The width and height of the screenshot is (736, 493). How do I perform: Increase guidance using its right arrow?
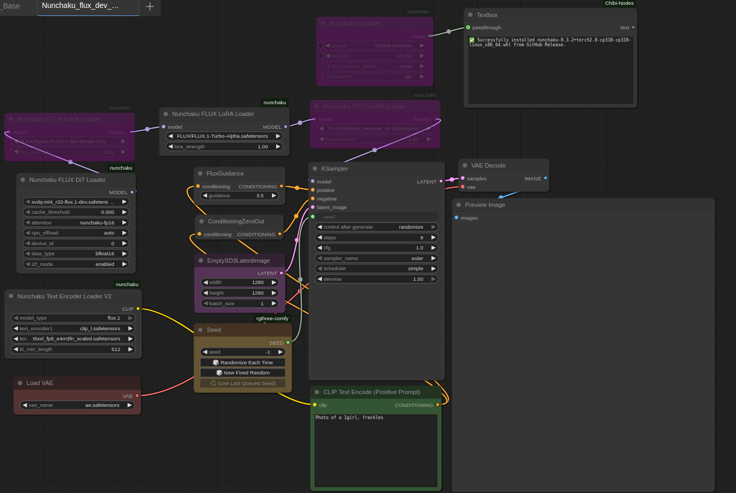274,196
